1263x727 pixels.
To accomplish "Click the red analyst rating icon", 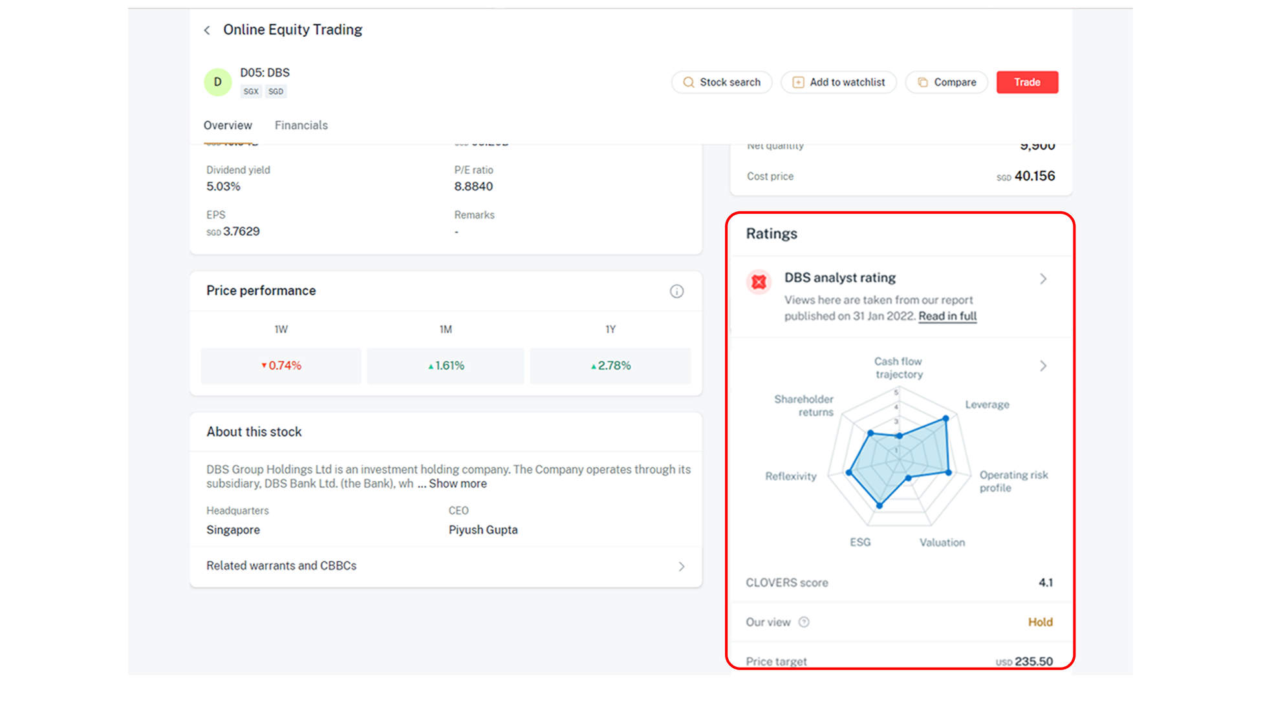I will pos(759,282).
